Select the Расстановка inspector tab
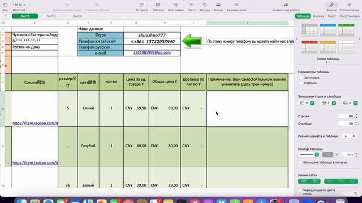362x203 pixels. click(350, 16)
